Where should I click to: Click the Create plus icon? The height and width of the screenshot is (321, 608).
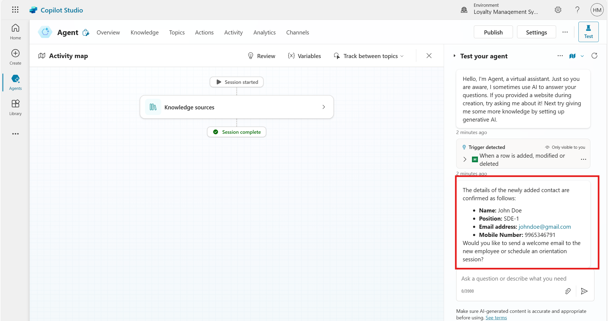tap(15, 53)
